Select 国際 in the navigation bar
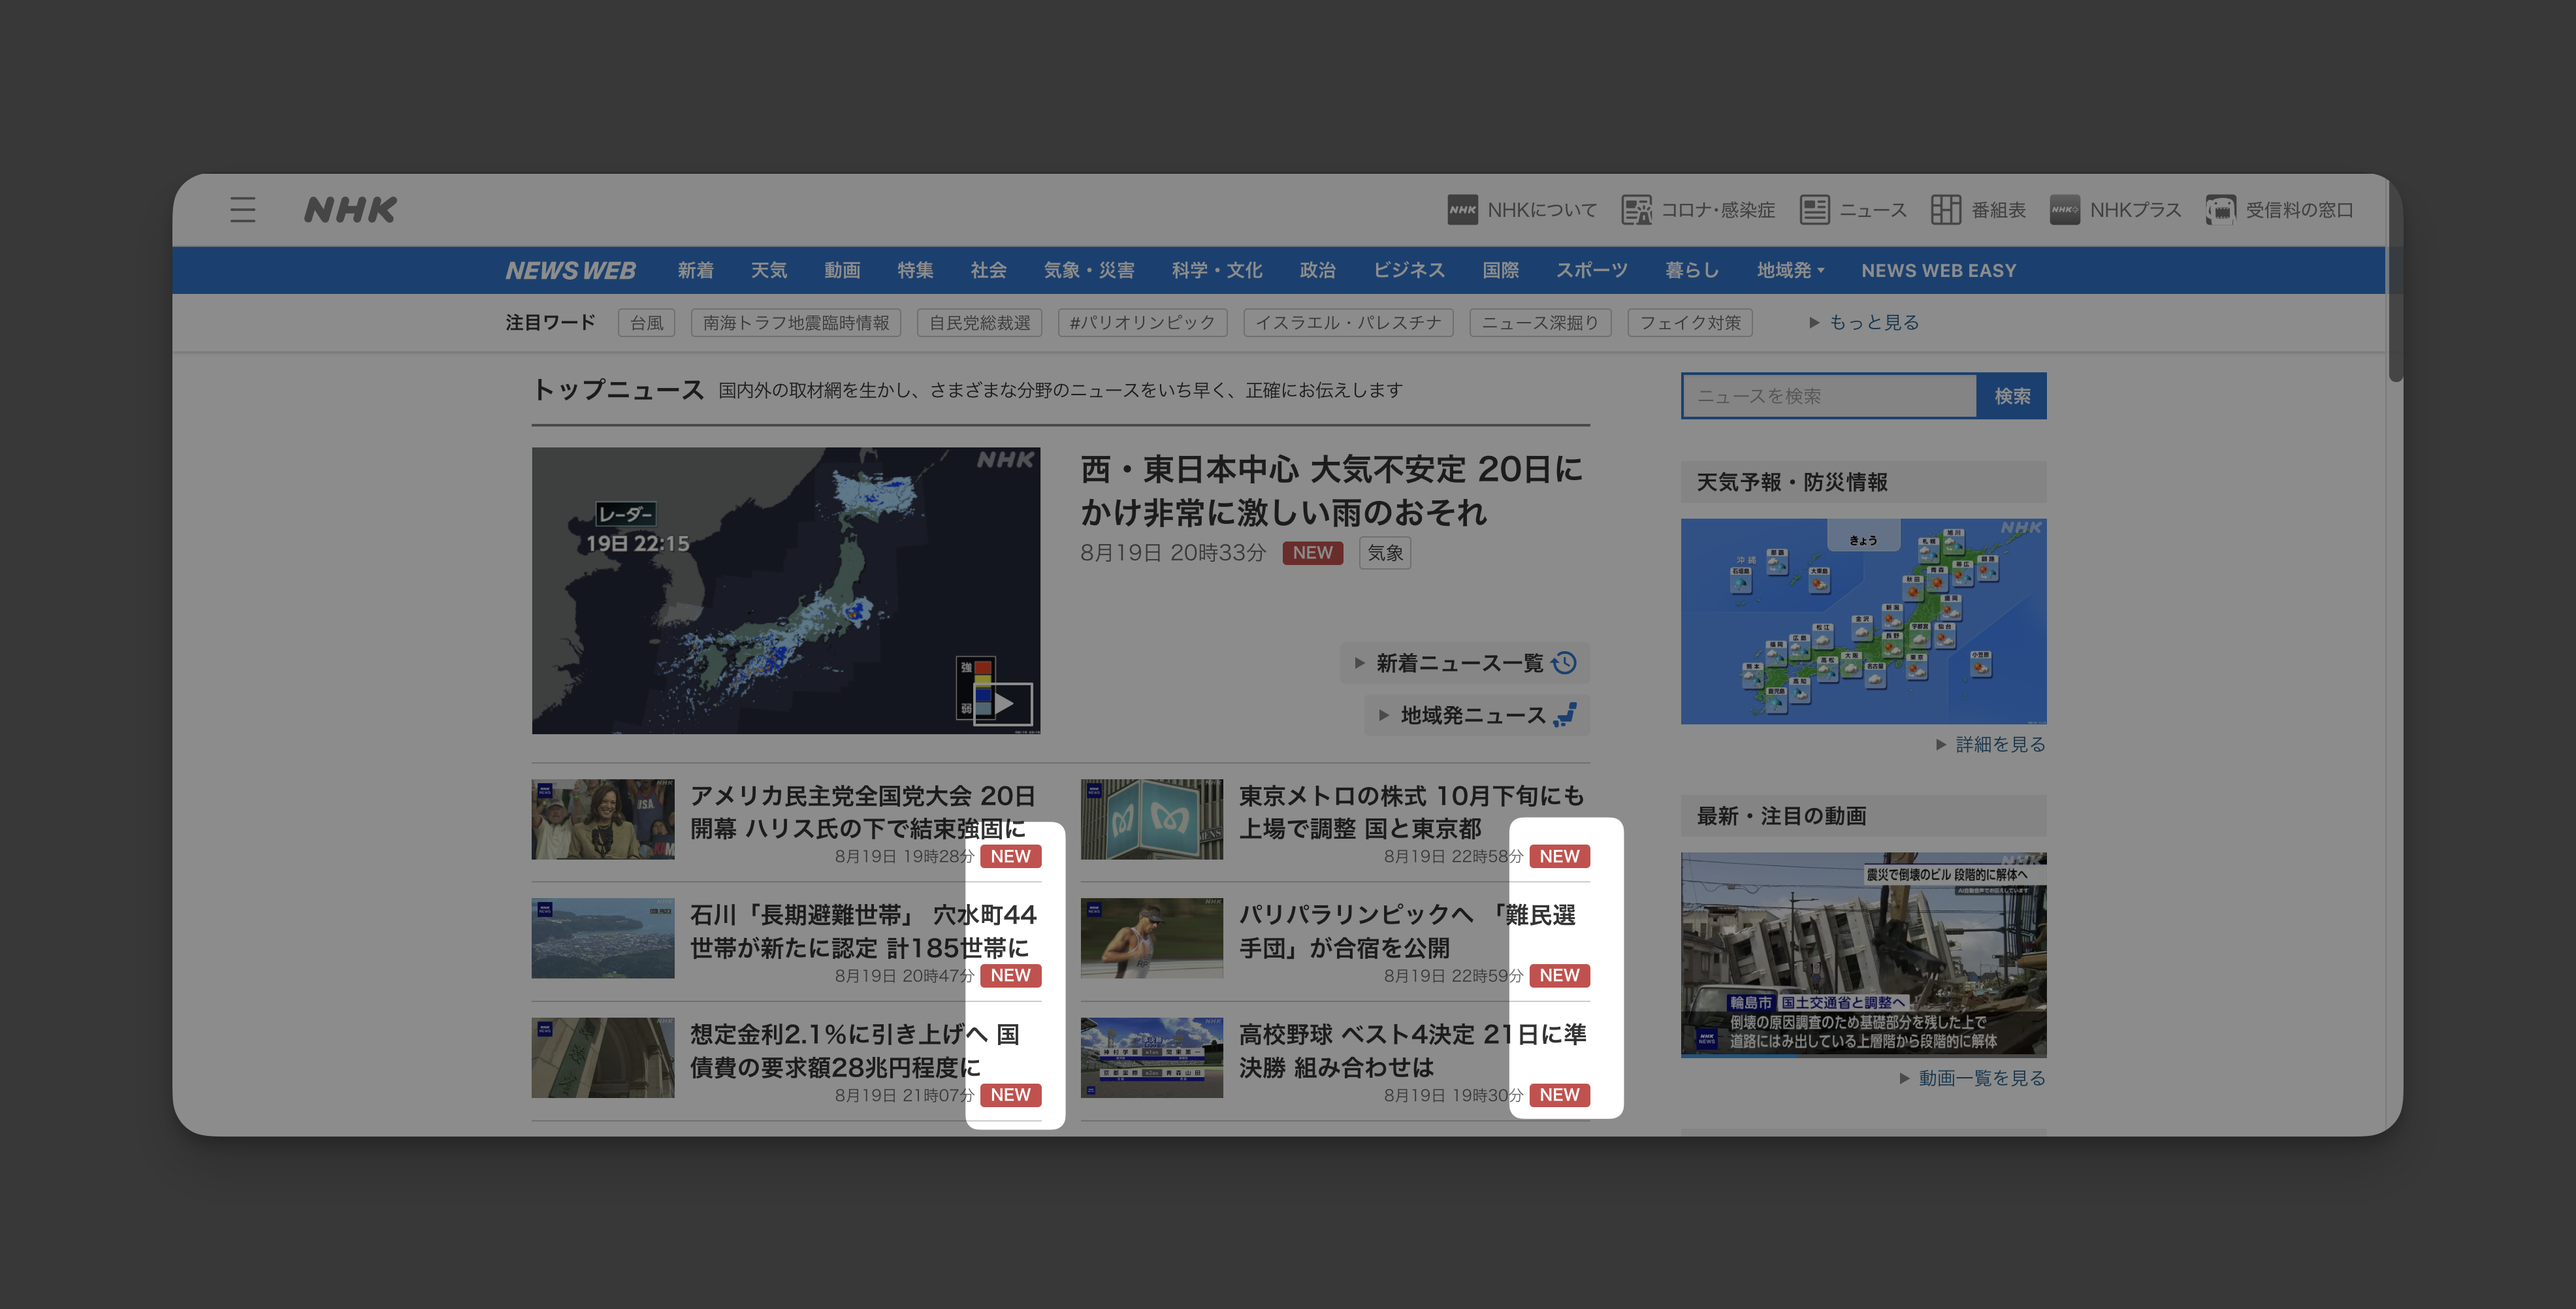The height and width of the screenshot is (1309, 2576). point(1500,271)
